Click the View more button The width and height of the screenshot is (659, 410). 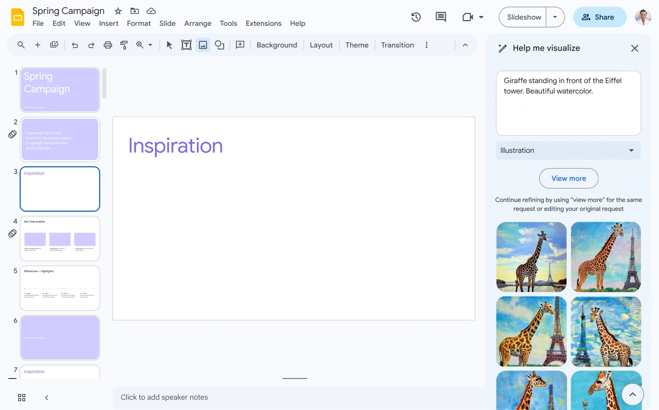click(x=569, y=178)
